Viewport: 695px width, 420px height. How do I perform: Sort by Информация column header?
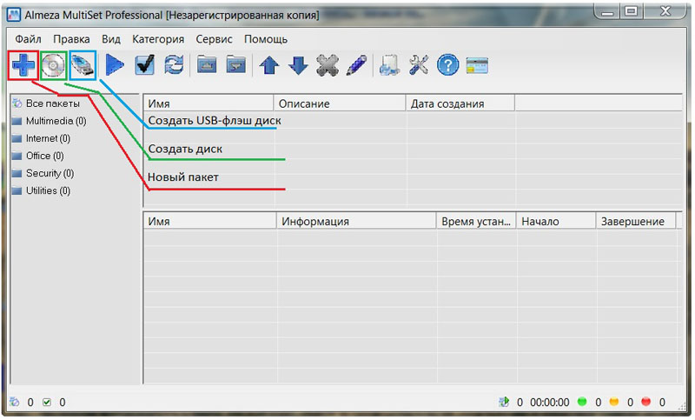(356, 221)
